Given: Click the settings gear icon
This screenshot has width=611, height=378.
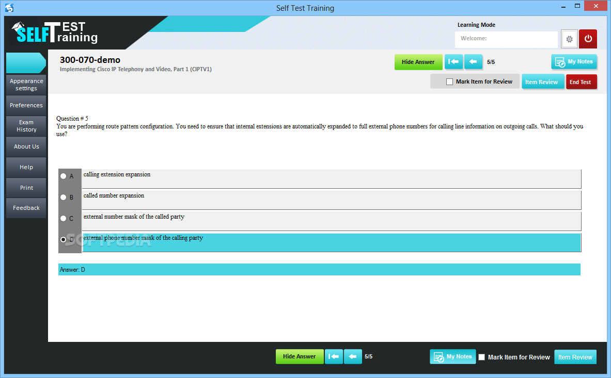Looking at the screenshot, I should 569,39.
